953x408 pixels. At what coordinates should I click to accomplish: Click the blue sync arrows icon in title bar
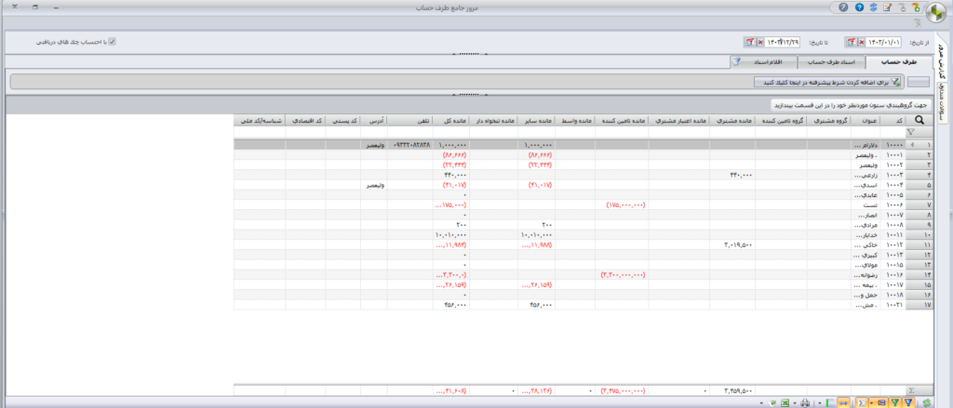(873, 7)
